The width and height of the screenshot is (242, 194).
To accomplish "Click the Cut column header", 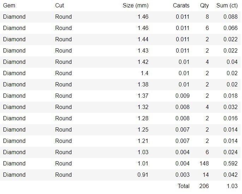I will [x=59, y=5].
